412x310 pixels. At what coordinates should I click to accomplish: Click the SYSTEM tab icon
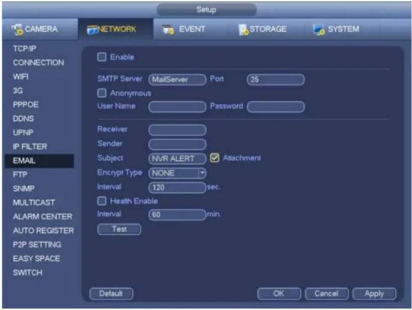point(319,29)
